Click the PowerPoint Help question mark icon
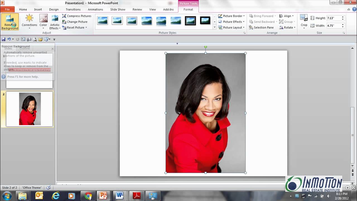The height and width of the screenshot is (201, 357). pos(354,9)
